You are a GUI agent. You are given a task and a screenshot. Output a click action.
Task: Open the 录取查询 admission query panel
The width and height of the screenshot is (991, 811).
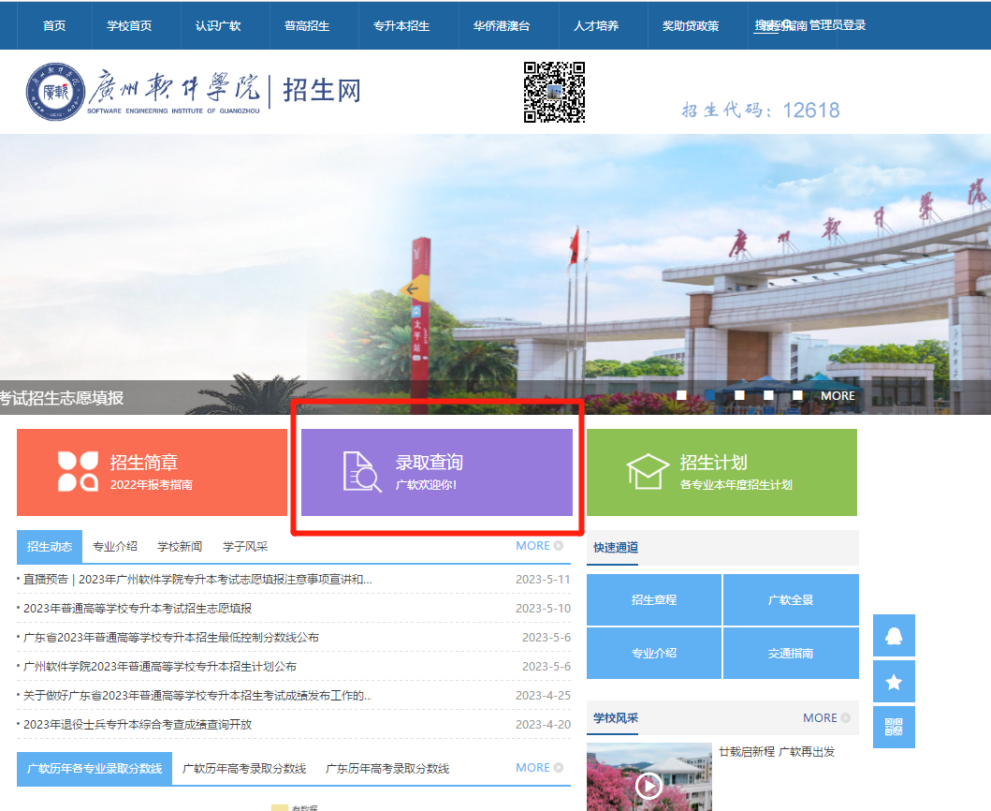point(436,472)
